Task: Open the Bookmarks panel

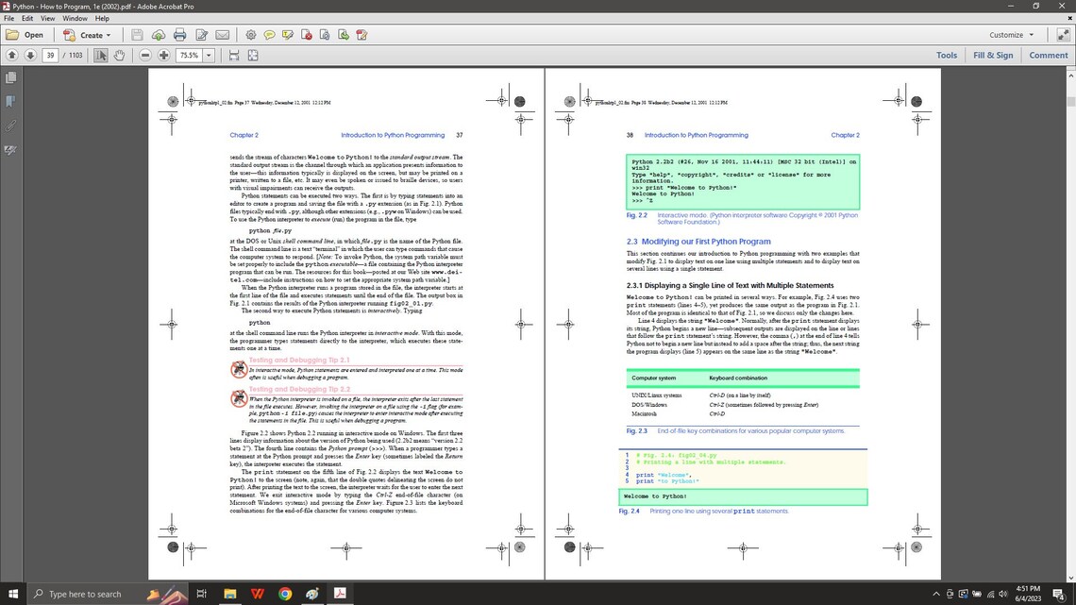Action: [11, 100]
